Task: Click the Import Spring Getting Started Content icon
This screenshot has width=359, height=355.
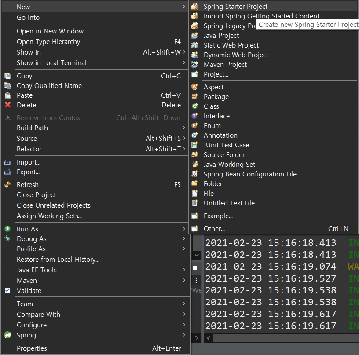Action: click(194, 16)
